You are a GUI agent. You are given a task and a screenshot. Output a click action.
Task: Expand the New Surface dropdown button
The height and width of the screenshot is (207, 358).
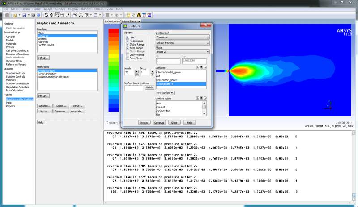(165, 92)
